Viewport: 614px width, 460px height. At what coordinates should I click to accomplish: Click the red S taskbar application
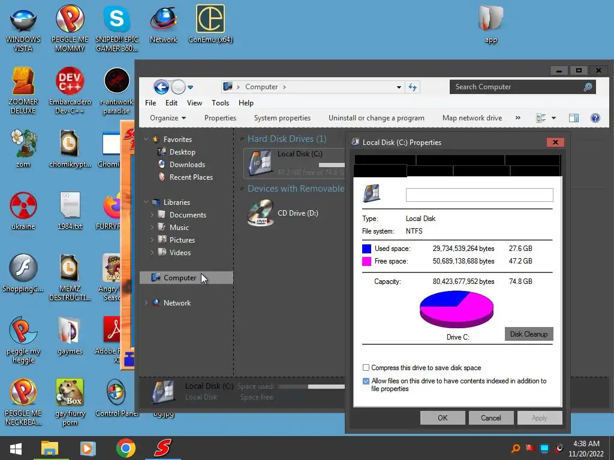coord(163,448)
